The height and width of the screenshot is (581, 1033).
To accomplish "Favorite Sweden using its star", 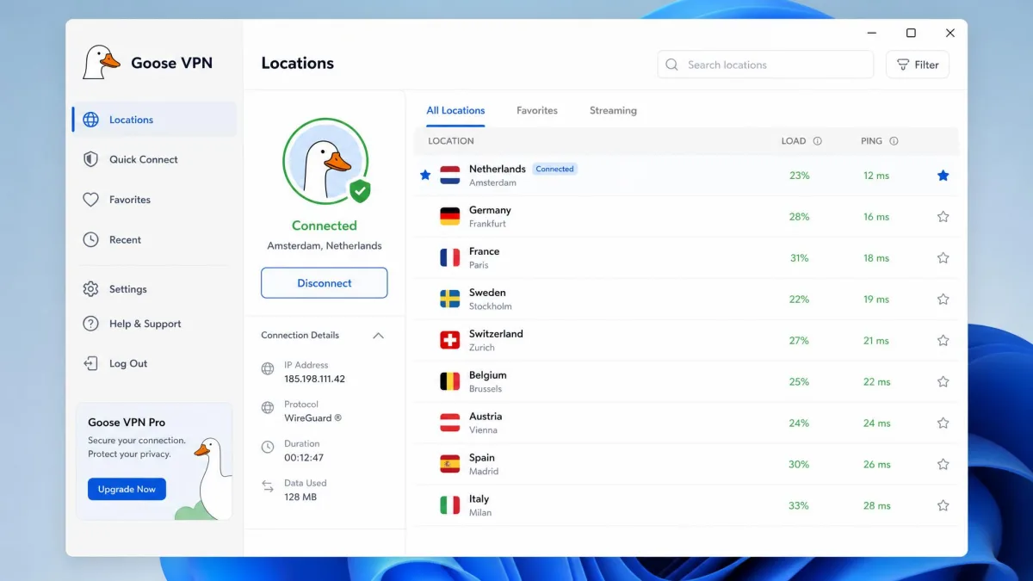I will coord(943,300).
